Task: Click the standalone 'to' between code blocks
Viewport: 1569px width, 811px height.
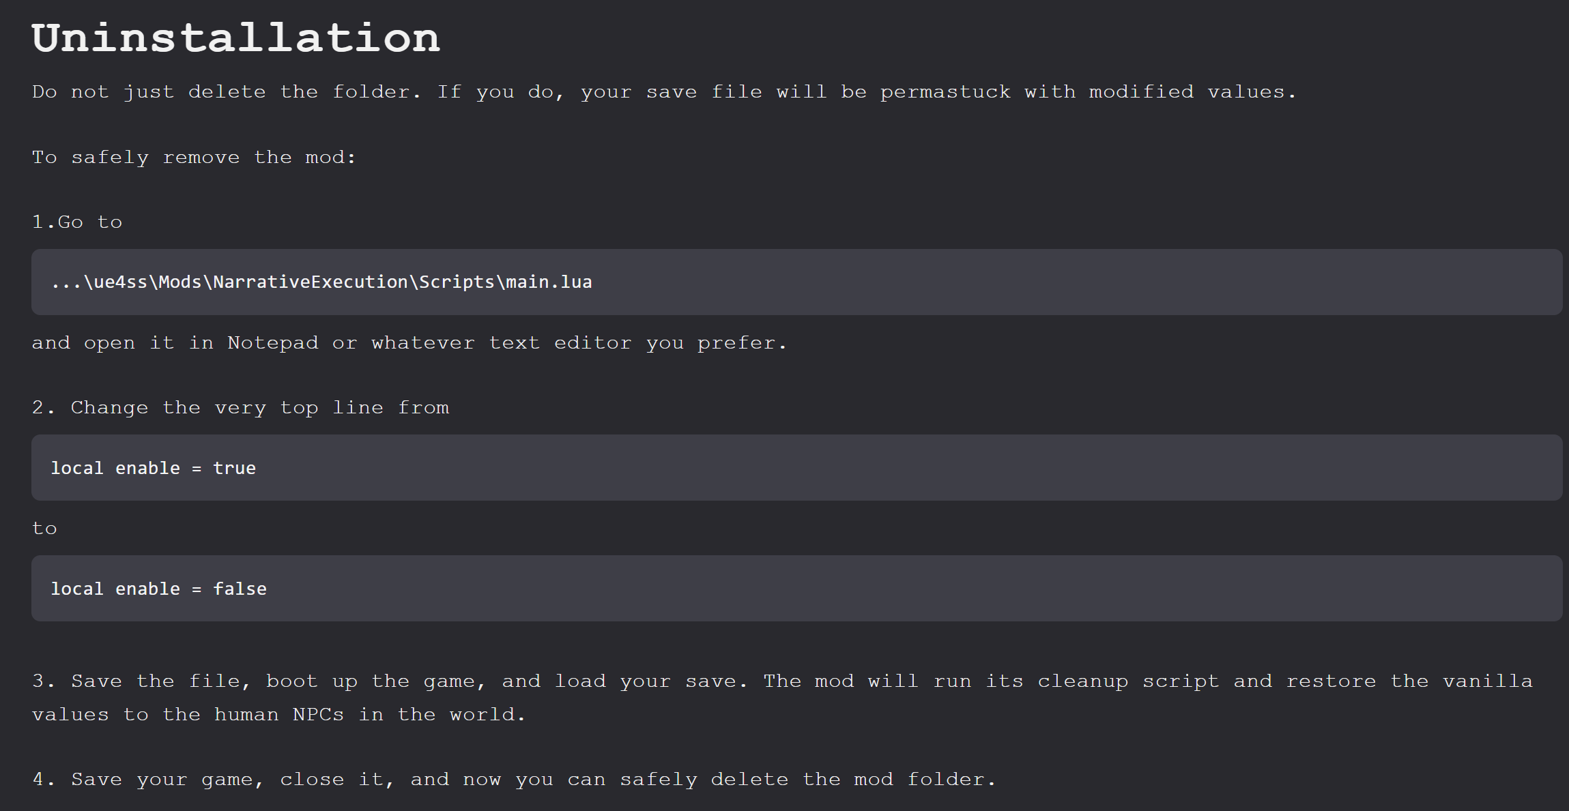Action: tap(44, 529)
